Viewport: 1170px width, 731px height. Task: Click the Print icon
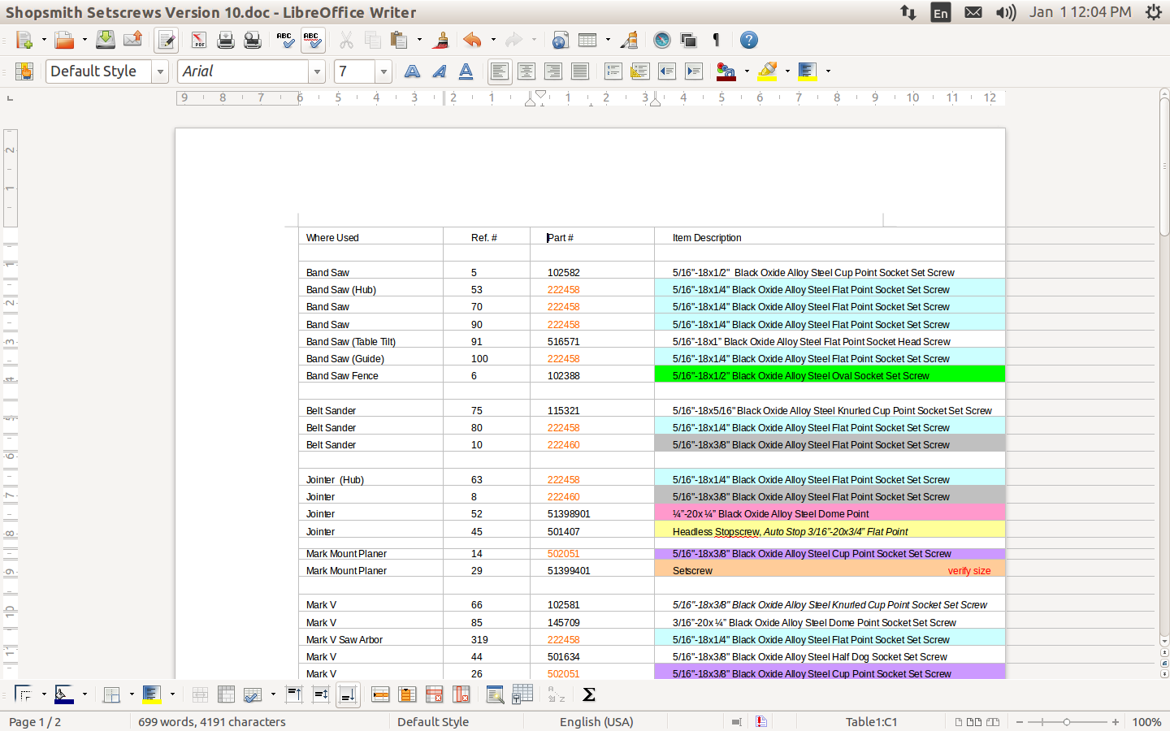click(226, 40)
